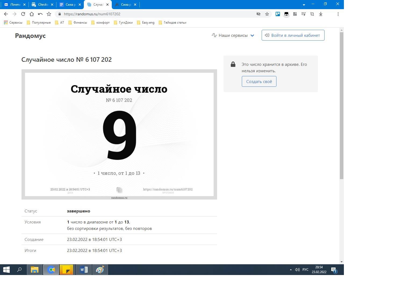Viewport: 403px width, 282px height.
Task: Go to the browser home page
Action: tap(32, 14)
